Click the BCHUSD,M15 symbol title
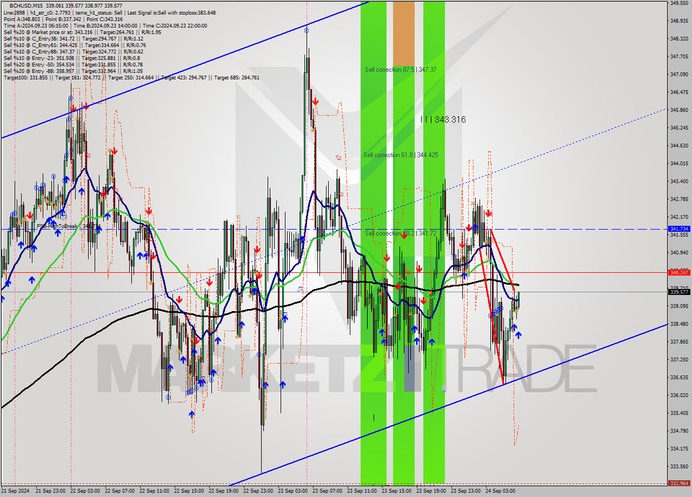692x497 pixels. (x=26, y=6)
